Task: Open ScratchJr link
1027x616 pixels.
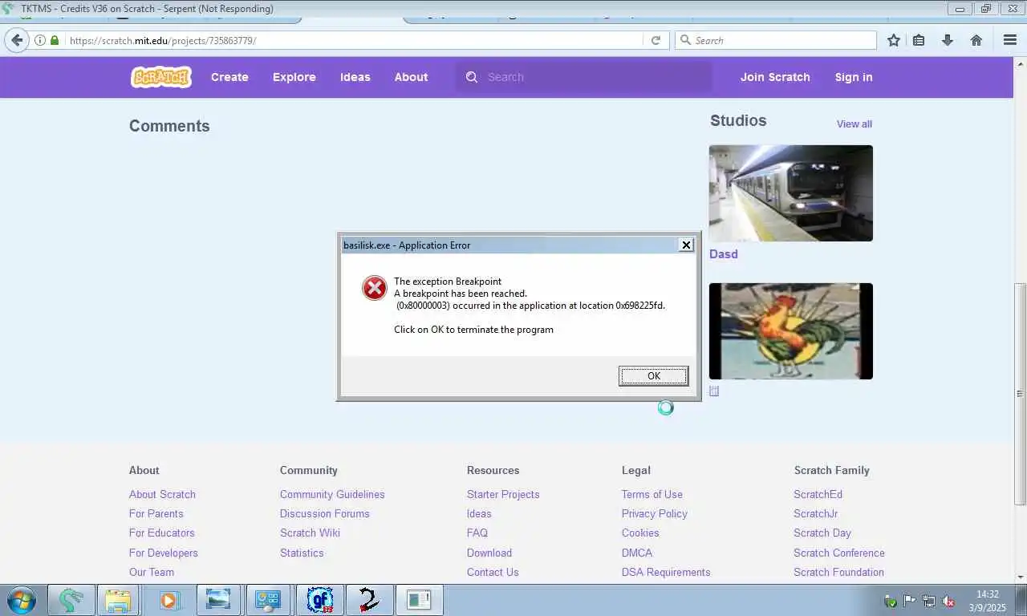Action: pyautogui.click(x=816, y=514)
